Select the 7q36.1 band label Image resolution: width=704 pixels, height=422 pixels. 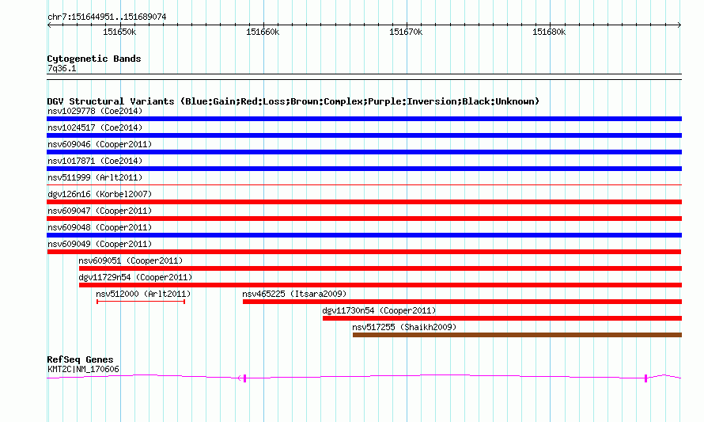click(62, 68)
